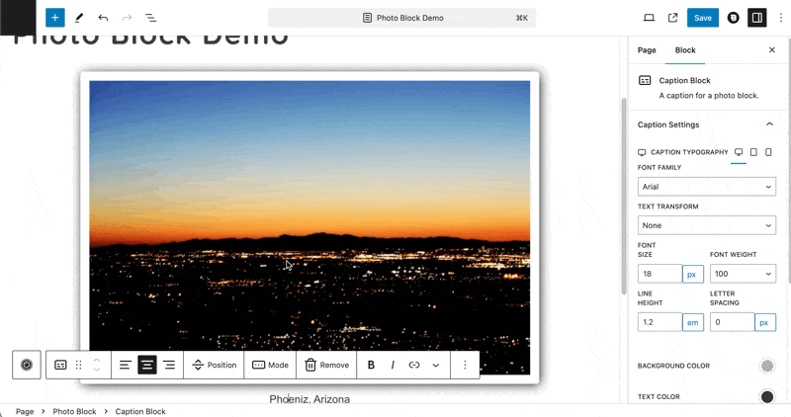
Task: Align caption text right
Action: 169,365
